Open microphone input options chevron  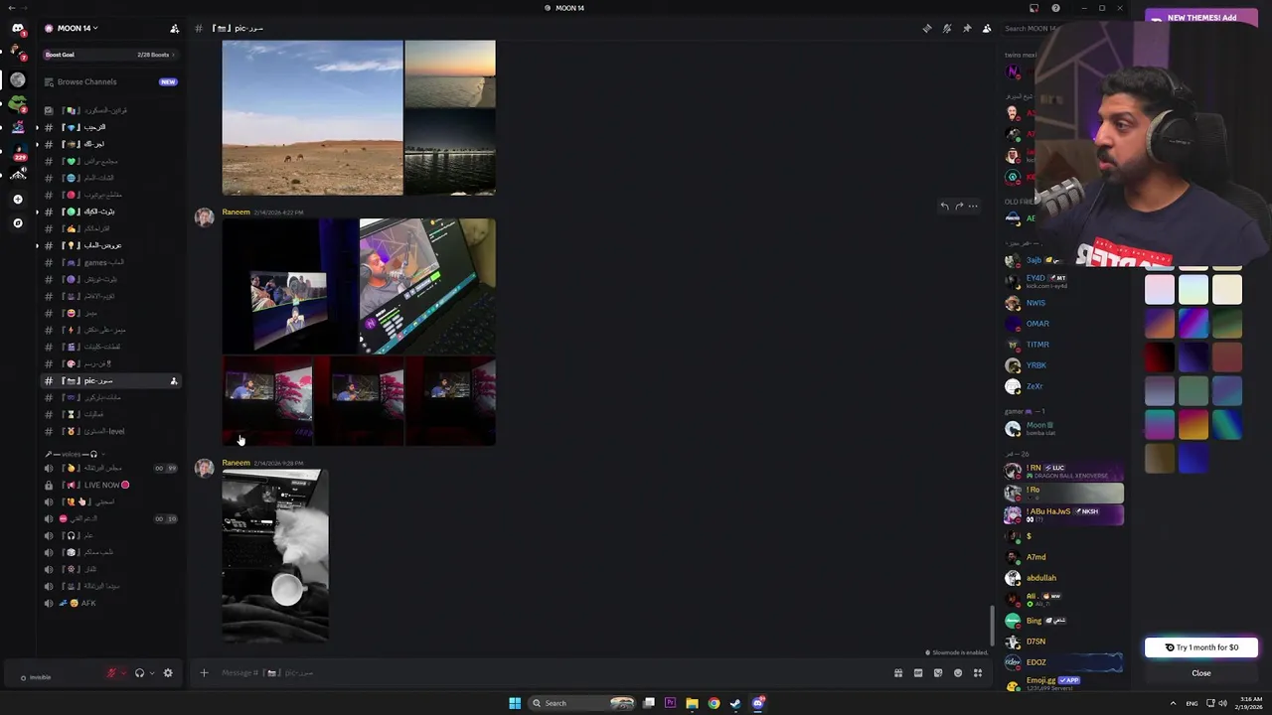tap(123, 673)
